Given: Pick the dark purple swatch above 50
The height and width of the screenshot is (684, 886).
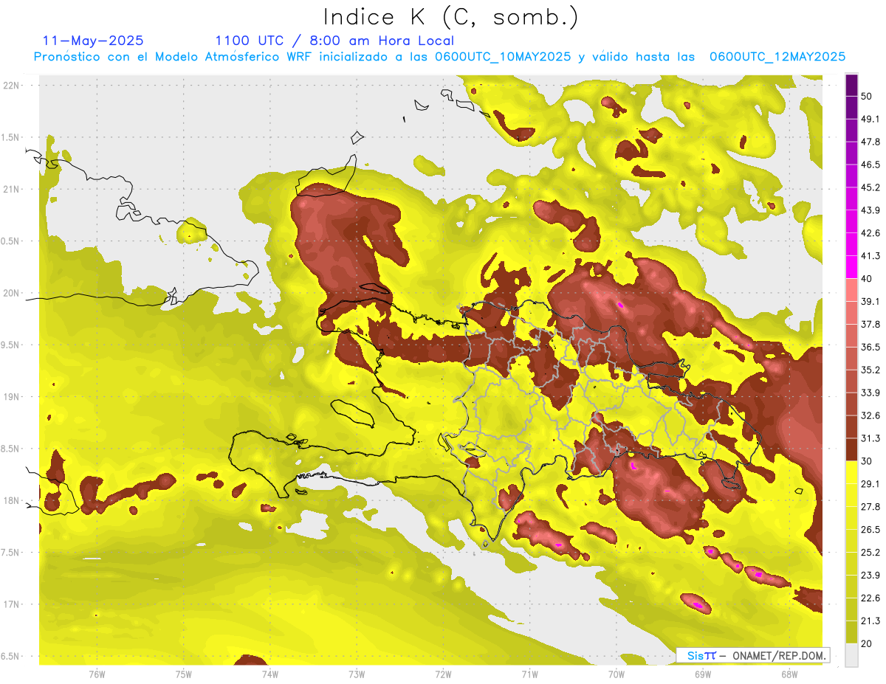Looking at the screenshot, I should coord(851,85).
